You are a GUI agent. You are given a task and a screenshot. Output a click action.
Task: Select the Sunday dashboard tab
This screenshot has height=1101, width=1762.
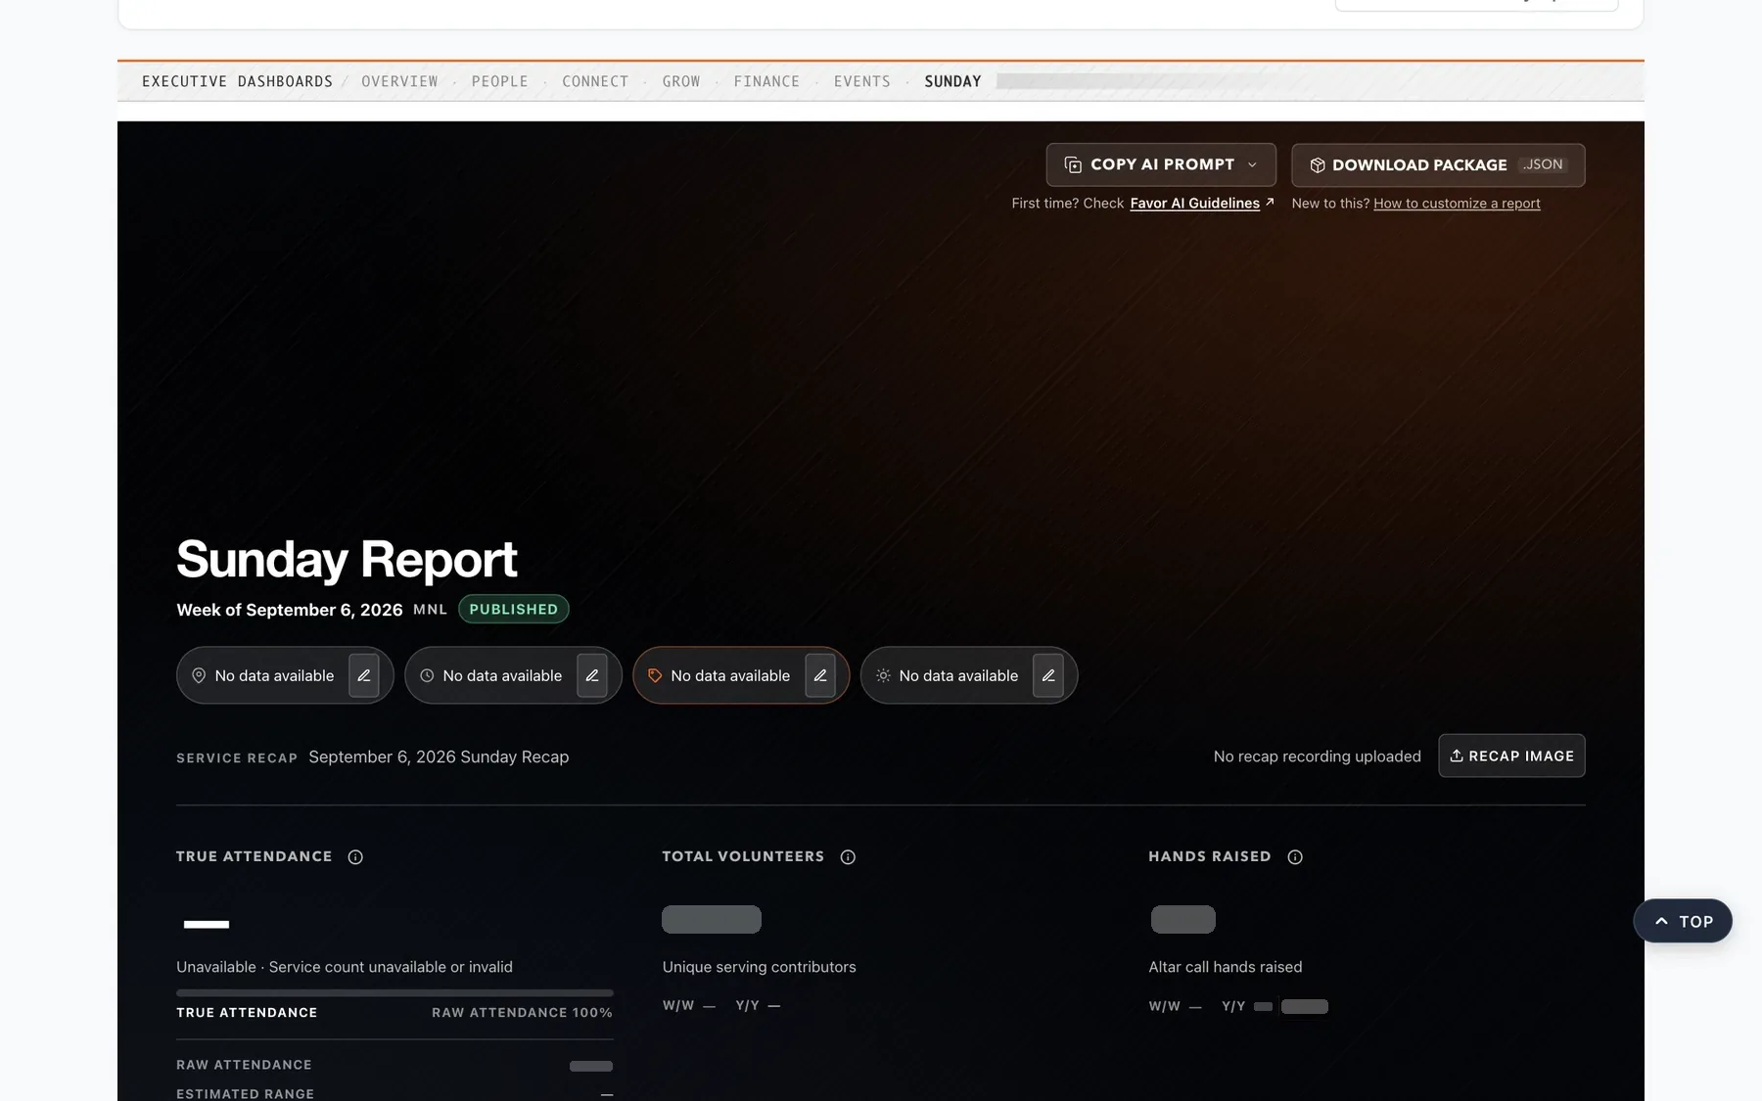(952, 81)
